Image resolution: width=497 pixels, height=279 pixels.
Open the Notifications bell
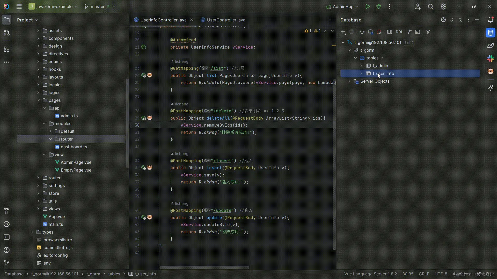tap(491, 20)
